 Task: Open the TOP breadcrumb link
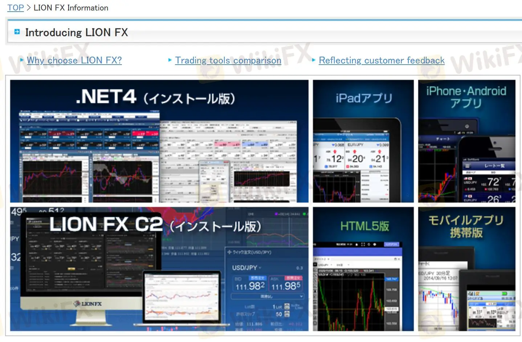click(x=16, y=8)
